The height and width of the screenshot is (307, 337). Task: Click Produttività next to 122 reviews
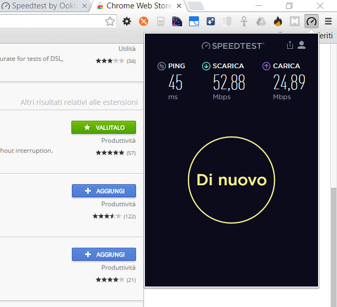pyautogui.click(x=119, y=204)
